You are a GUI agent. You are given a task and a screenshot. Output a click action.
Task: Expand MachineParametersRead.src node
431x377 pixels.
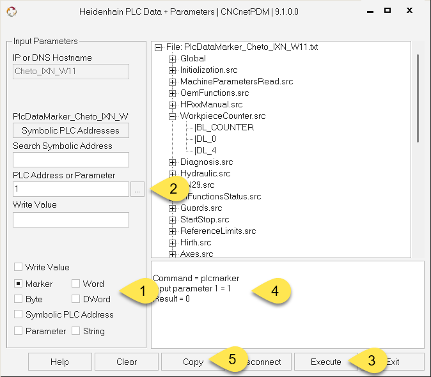(172, 82)
